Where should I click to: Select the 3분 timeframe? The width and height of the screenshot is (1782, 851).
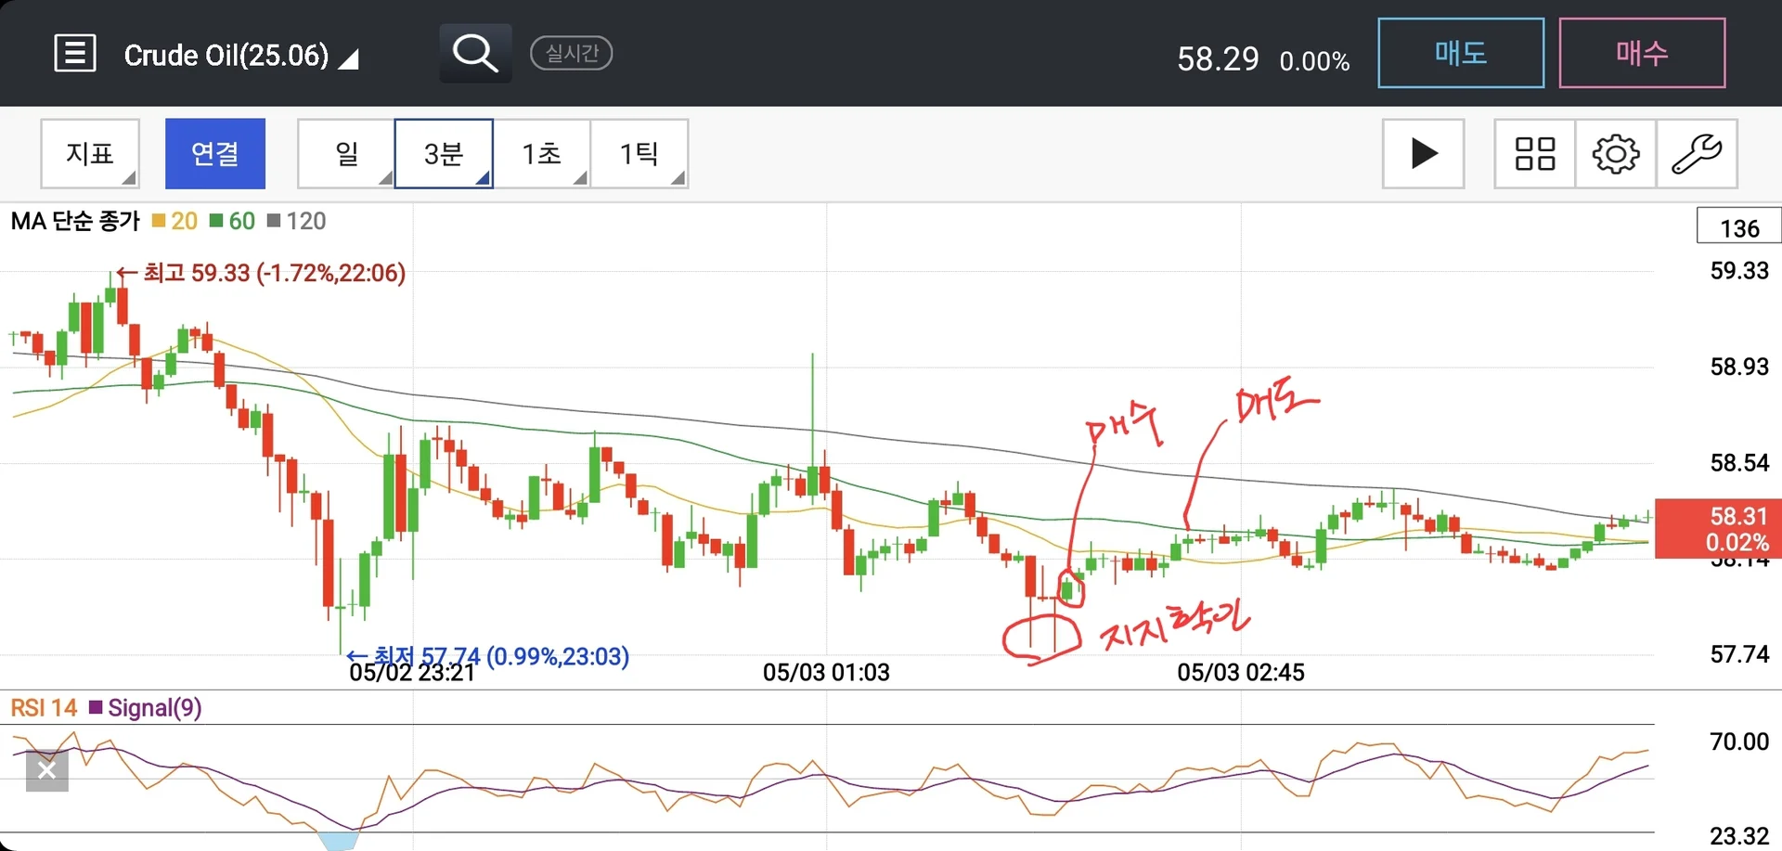pos(444,154)
